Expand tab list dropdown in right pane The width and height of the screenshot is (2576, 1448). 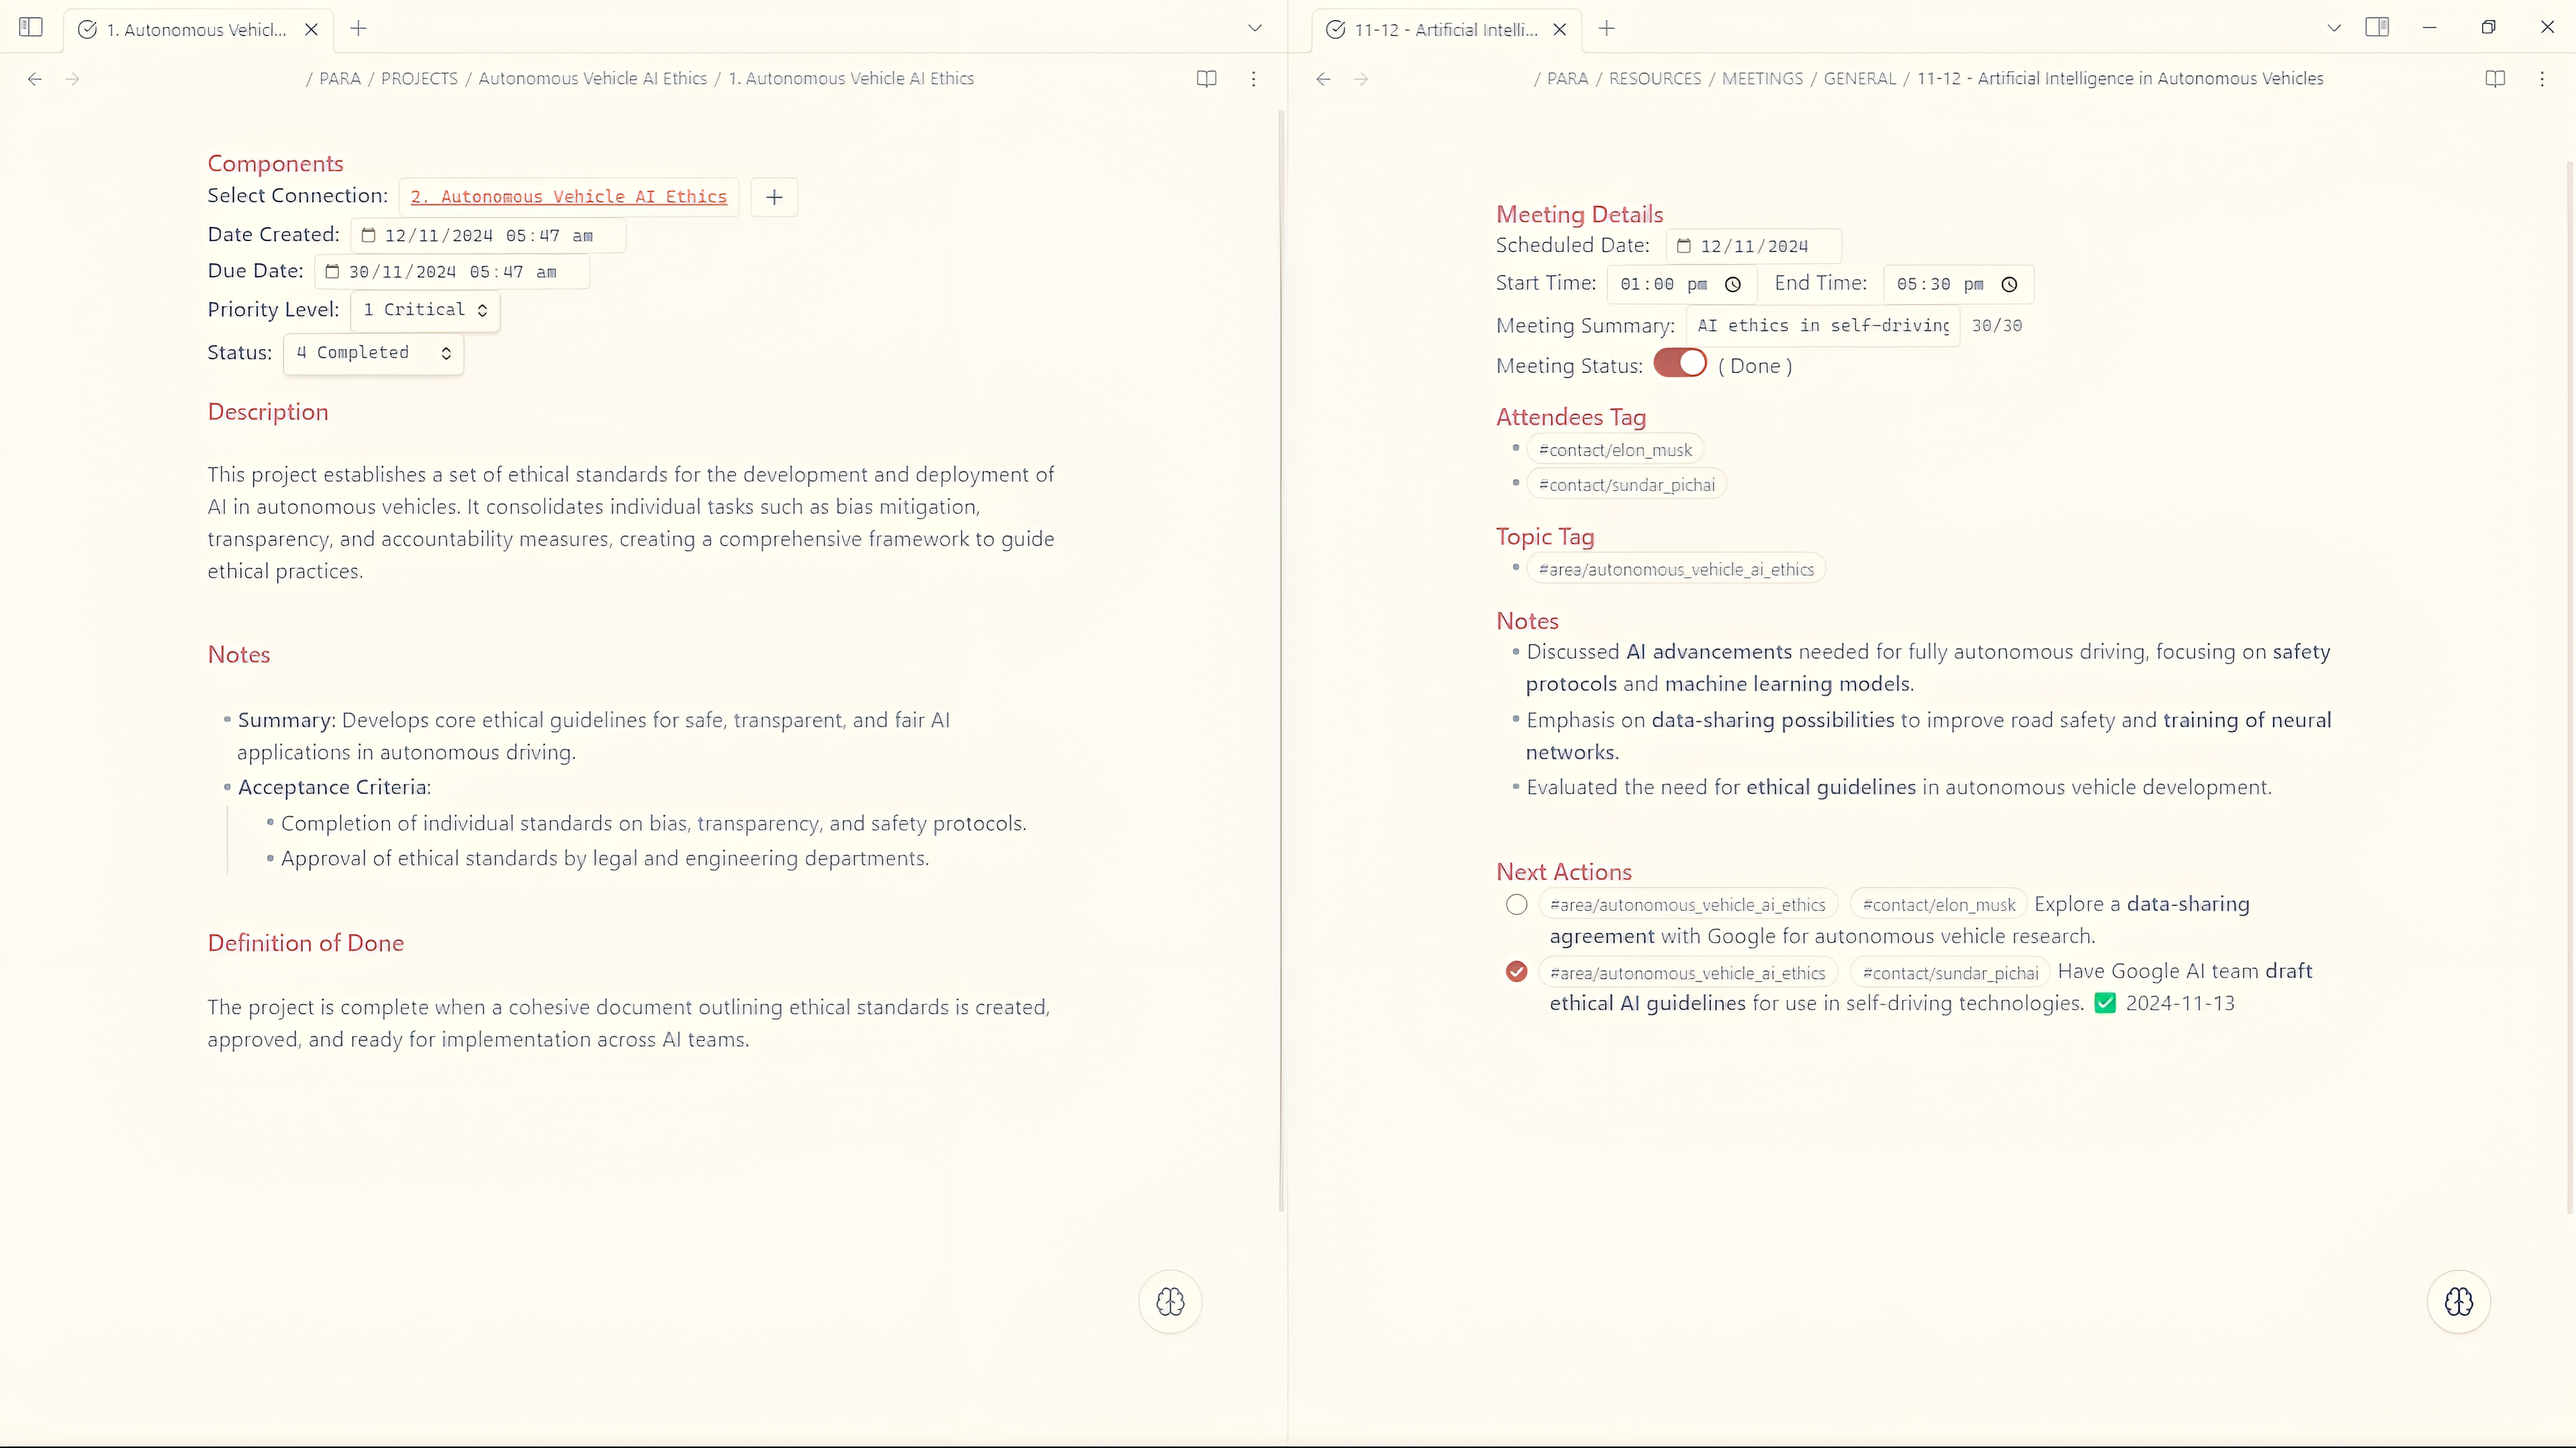(2334, 28)
